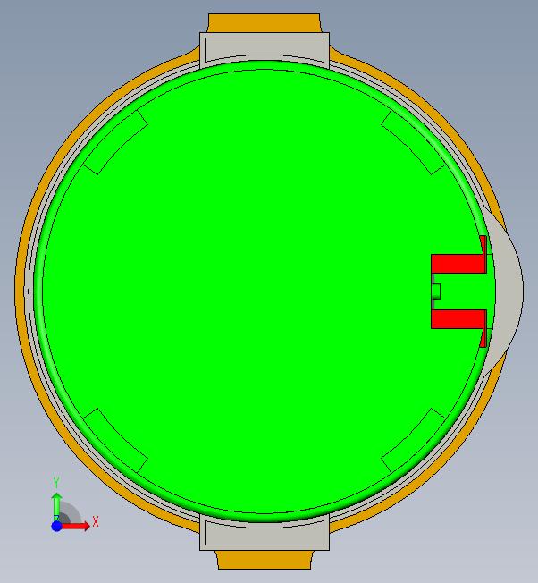The image size is (538, 583).
Task: Select the gray crown bulge beside the red brackets
Action: click(509, 290)
